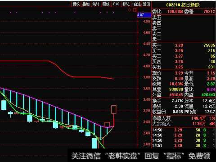Click the 返回 back button
The width and height of the screenshot is (216, 162).
146,4
